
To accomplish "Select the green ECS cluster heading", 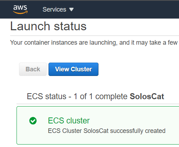I will coord(69,121).
